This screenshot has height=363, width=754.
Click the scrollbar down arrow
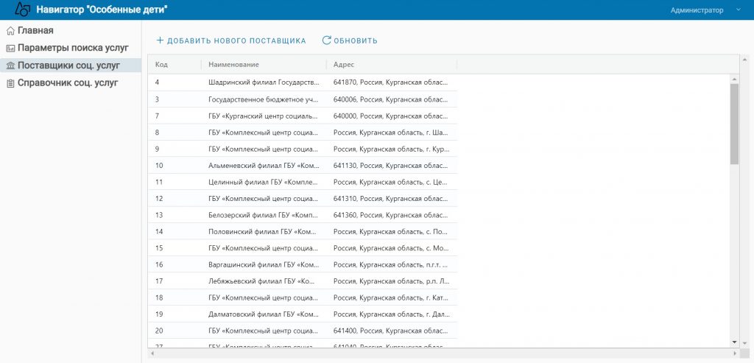pyautogui.click(x=734, y=342)
